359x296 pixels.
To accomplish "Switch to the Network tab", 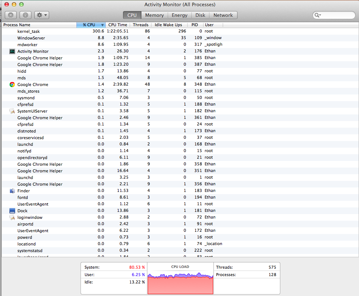I will pyautogui.click(x=223, y=15).
